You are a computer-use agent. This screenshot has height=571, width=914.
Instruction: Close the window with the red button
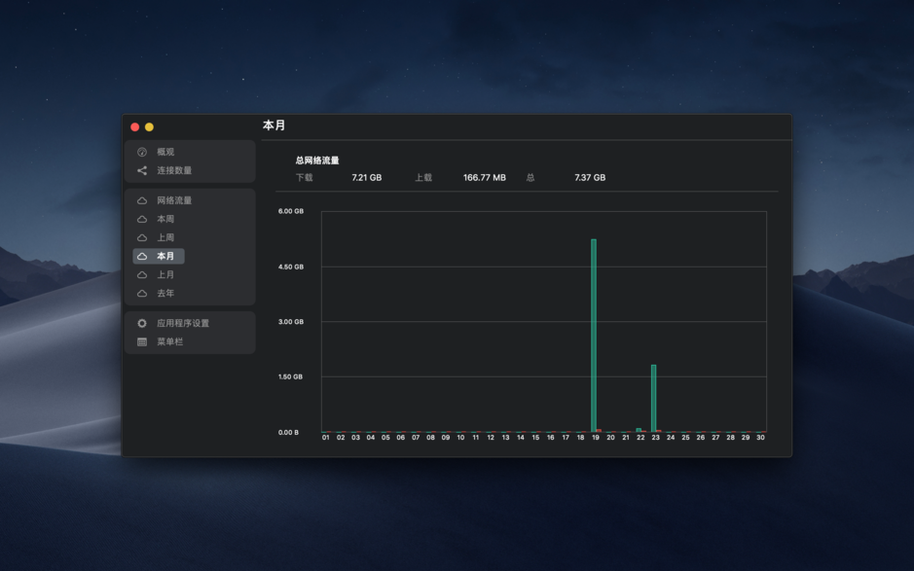[134, 127]
